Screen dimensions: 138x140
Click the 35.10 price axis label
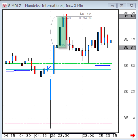[129, 118]
